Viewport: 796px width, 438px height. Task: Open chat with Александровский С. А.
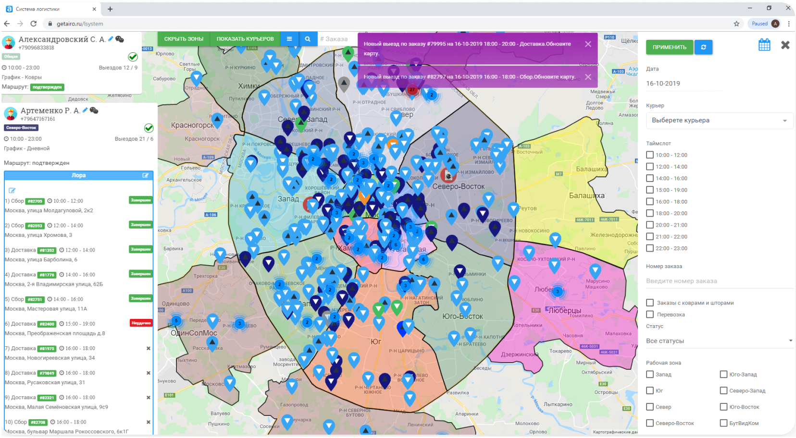click(x=120, y=39)
